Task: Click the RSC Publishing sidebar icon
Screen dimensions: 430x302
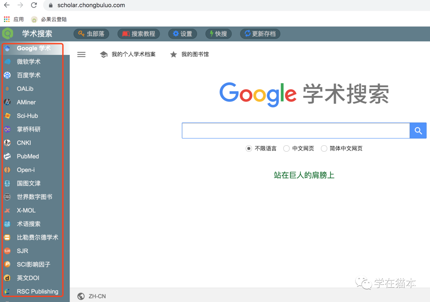Action: 8,291
